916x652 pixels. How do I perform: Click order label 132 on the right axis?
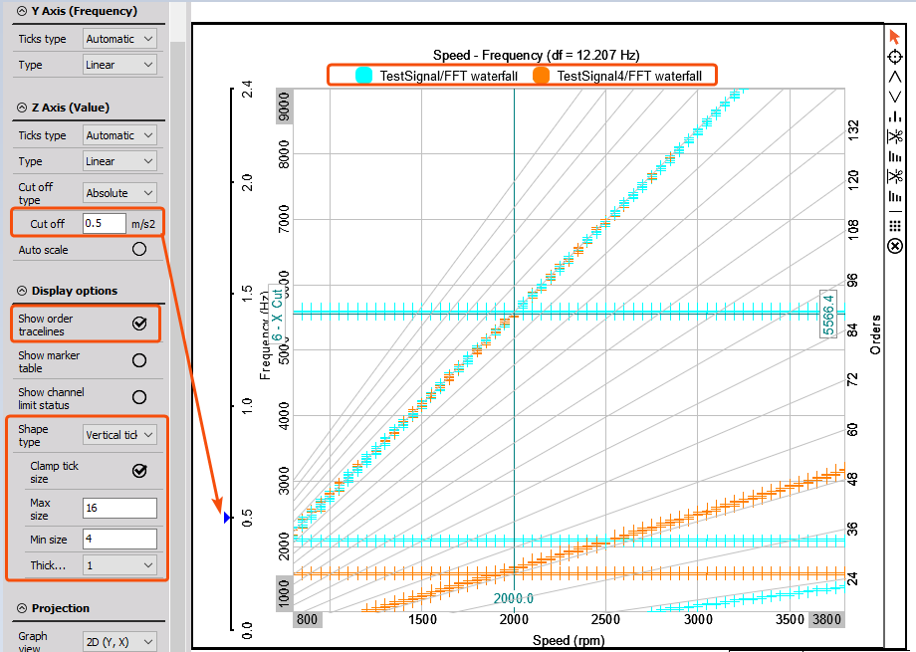[853, 130]
